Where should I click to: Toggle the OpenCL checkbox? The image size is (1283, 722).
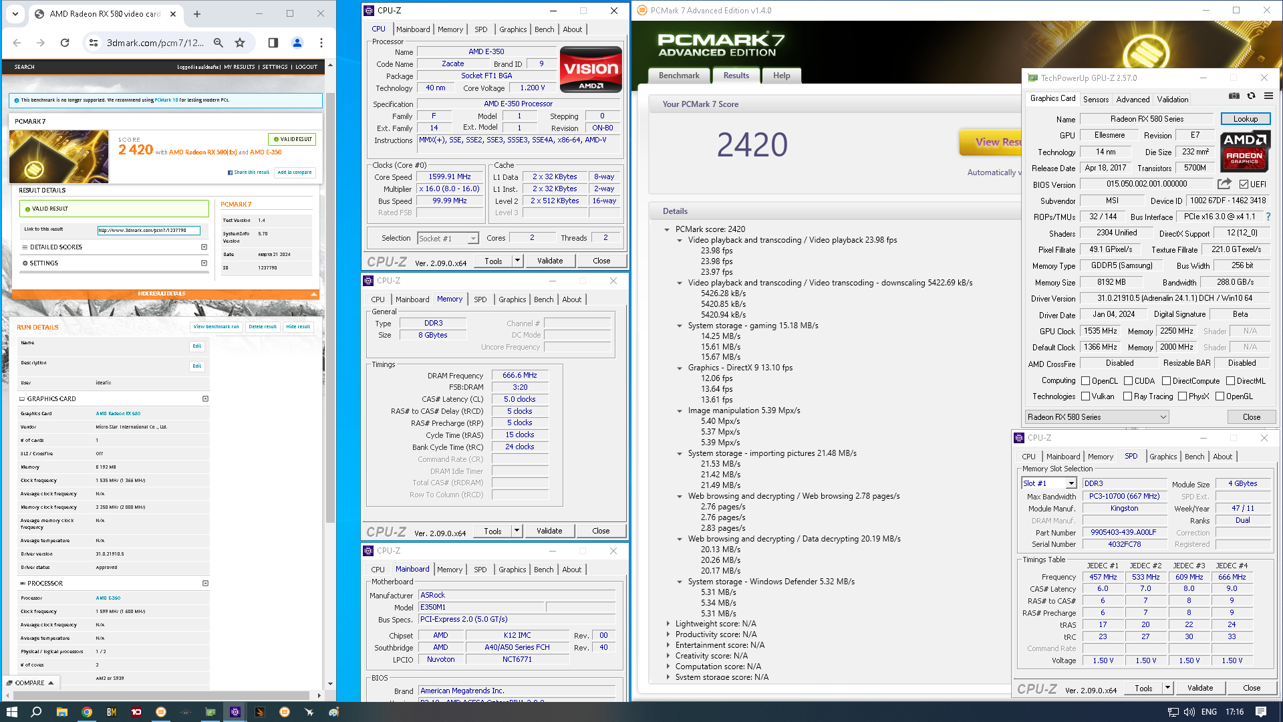click(1085, 381)
